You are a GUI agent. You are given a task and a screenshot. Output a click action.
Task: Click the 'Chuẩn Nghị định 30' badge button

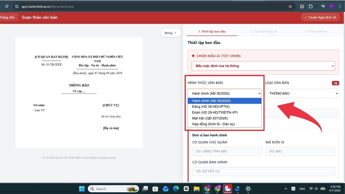(x=320, y=17)
